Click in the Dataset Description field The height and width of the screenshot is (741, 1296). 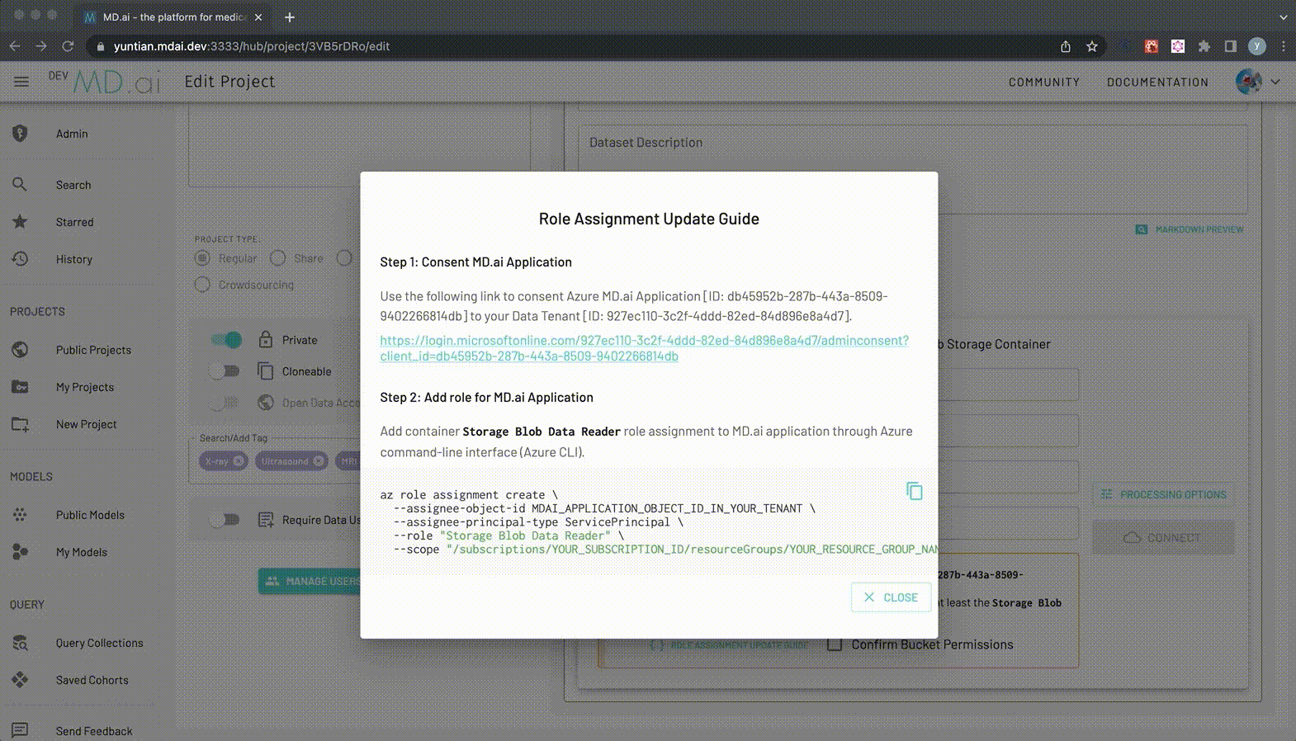pyautogui.click(x=912, y=169)
